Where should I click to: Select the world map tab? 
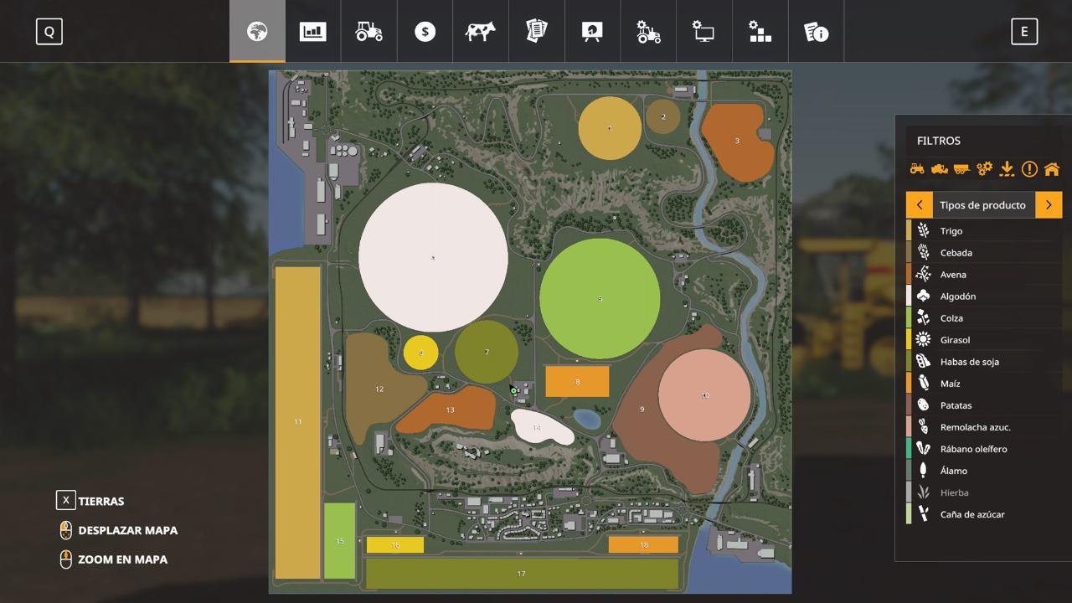[257, 32]
